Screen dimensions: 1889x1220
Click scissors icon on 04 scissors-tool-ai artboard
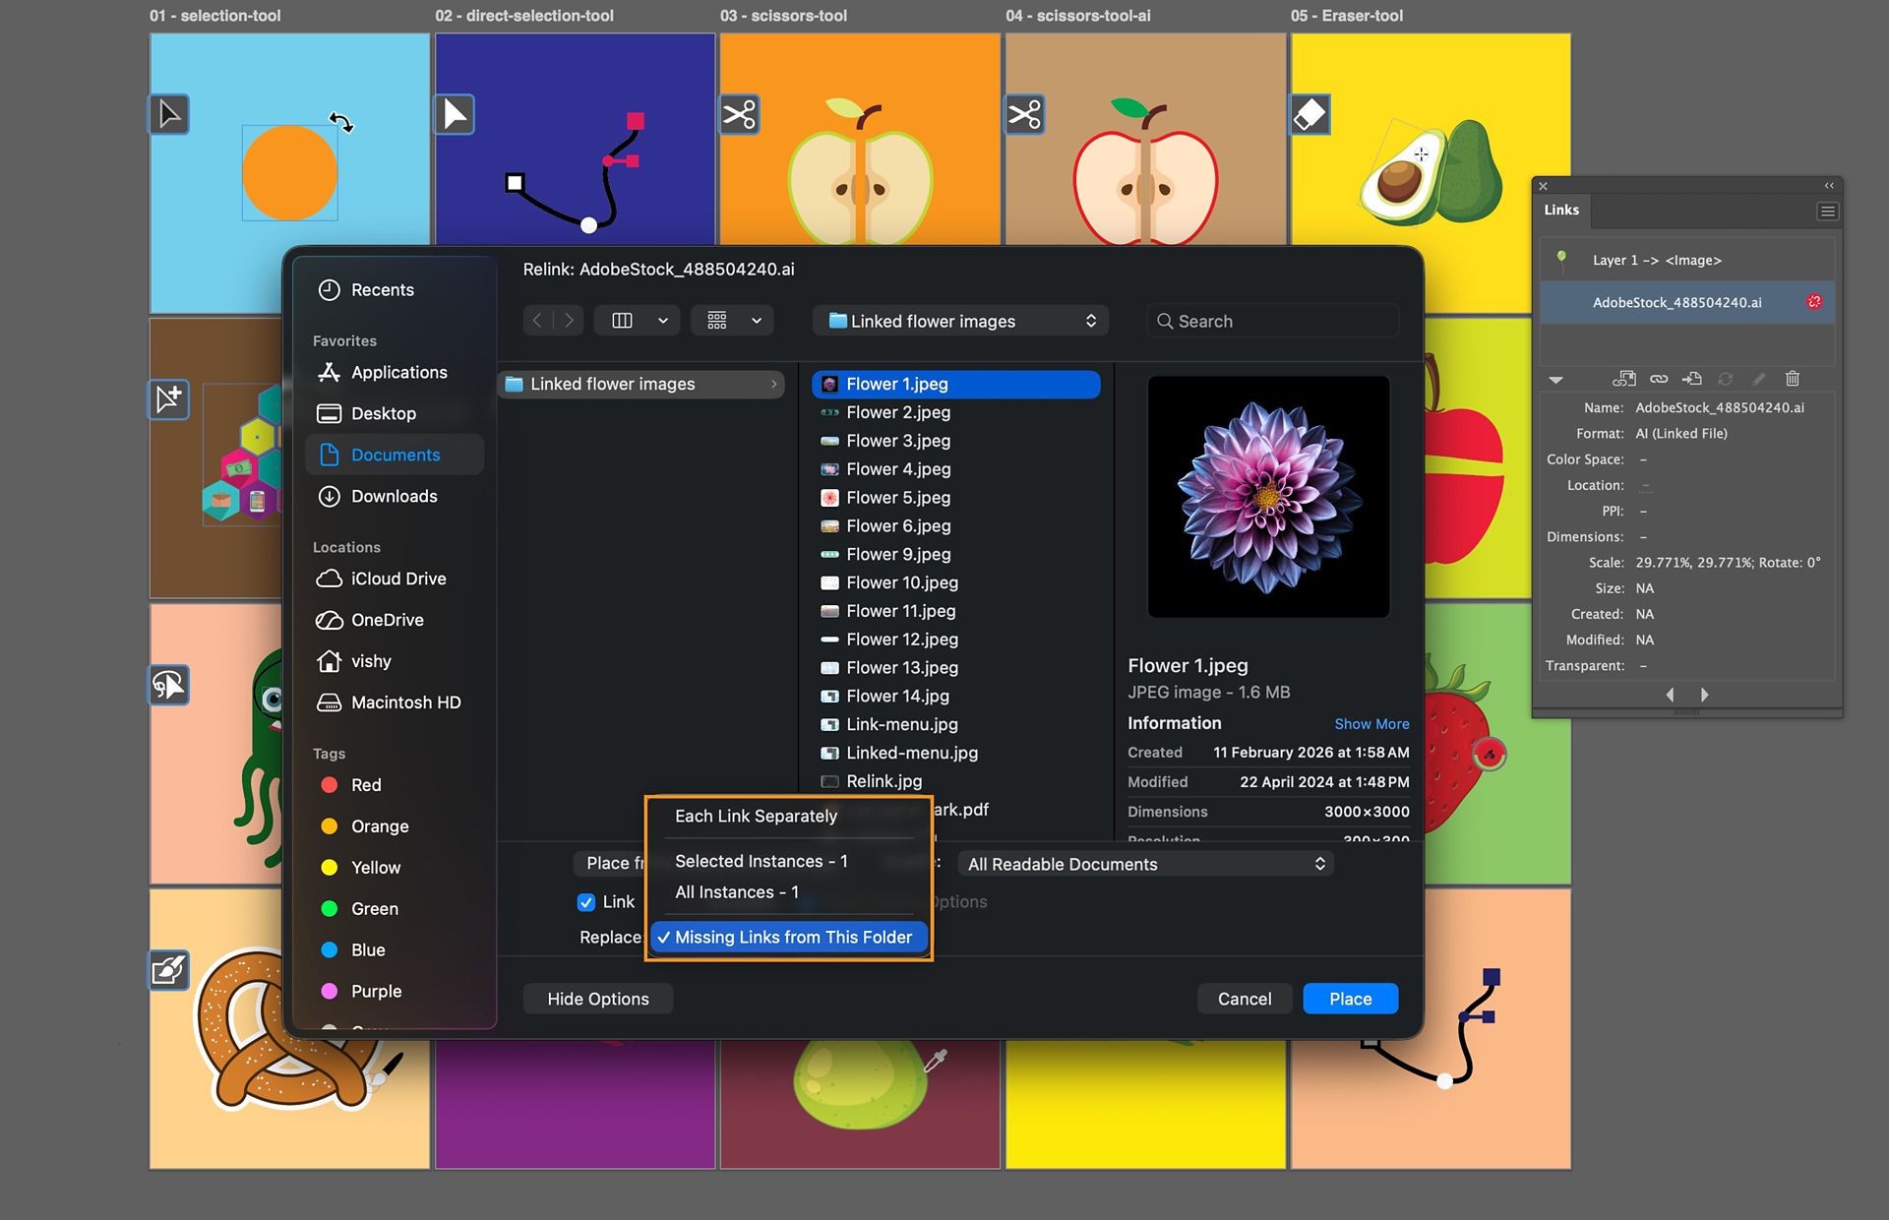(x=1025, y=115)
